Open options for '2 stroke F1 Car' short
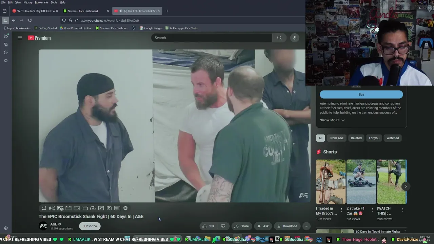 [372, 210]
